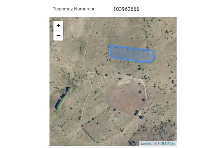
Task: Open the HGM Atlas attribution link
Action: pyautogui.click(x=167, y=143)
